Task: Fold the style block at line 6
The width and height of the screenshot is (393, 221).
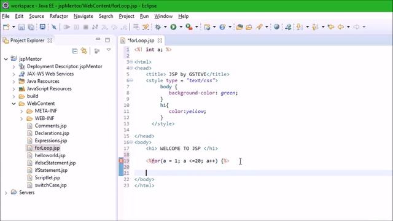Action: [x=131, y=80]
